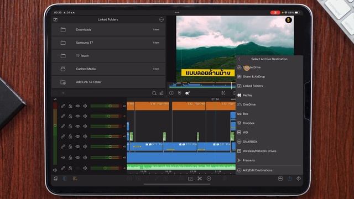The width and height of the screenshot is (354, 199).
Task: Tap the main track insert-mode icon
Action: (63, 157)
